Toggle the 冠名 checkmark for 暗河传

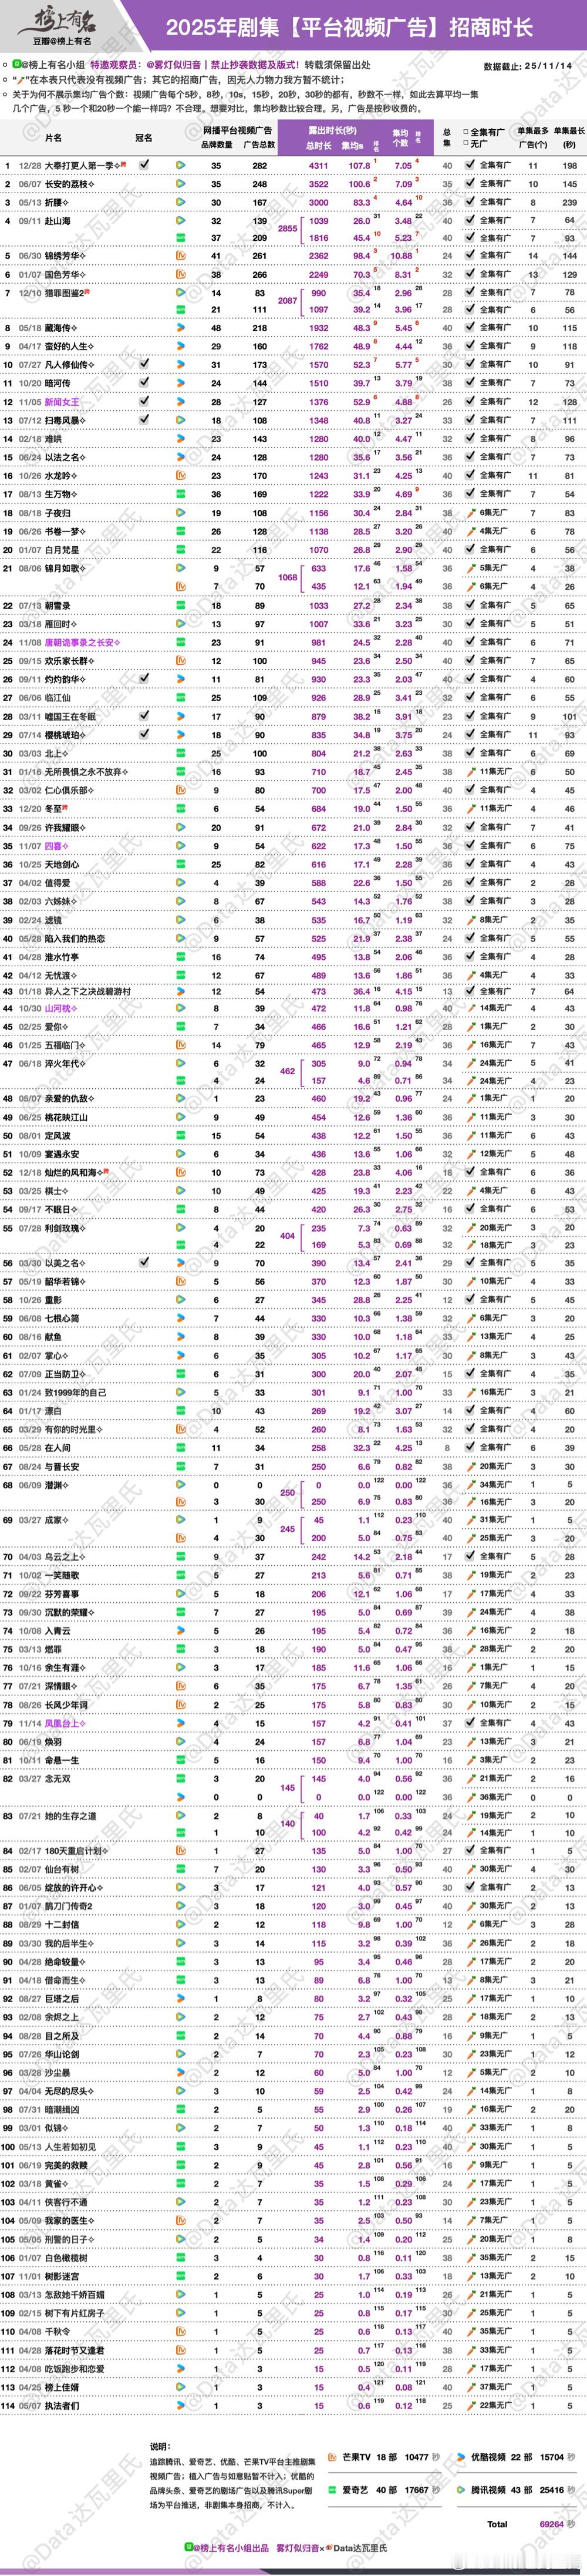(144, 383)
